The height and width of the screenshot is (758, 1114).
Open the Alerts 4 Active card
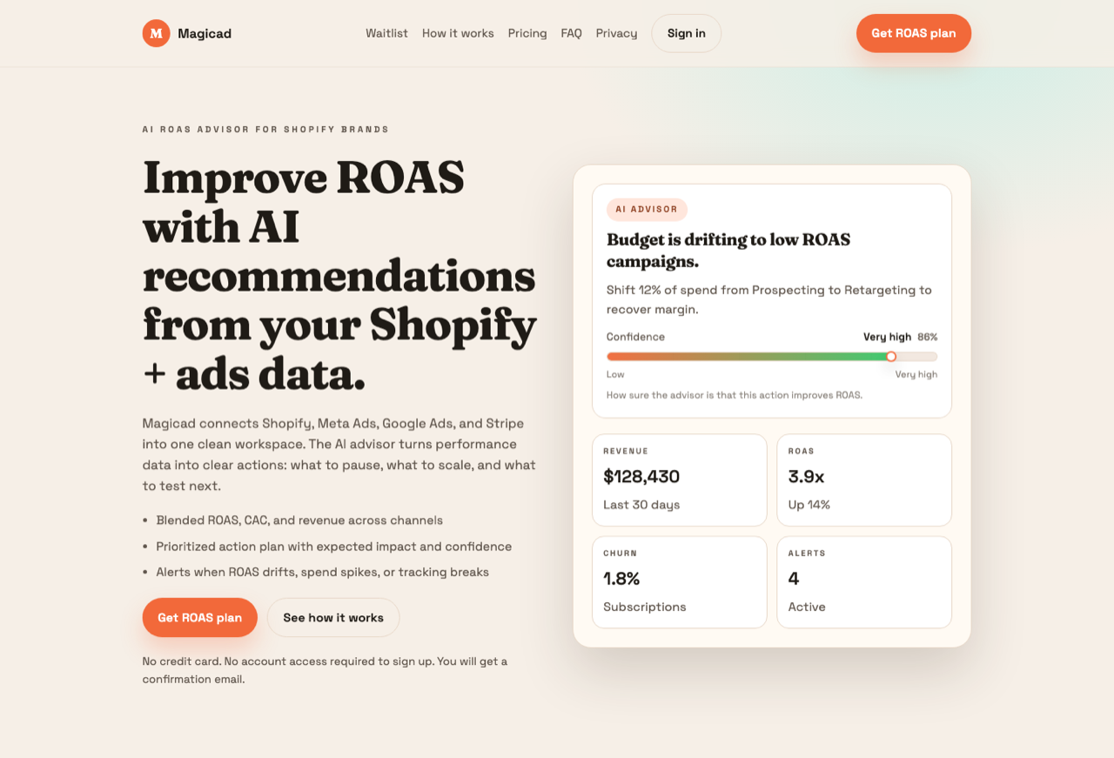click(863, 581)
